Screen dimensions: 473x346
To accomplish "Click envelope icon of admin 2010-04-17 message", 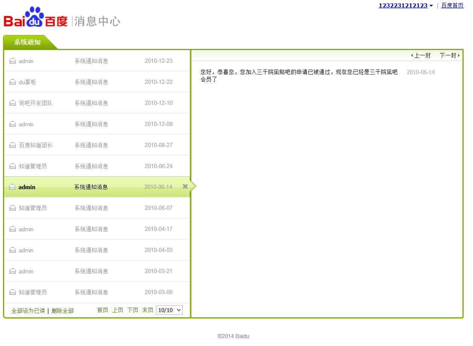I will (x=13, y=229).
